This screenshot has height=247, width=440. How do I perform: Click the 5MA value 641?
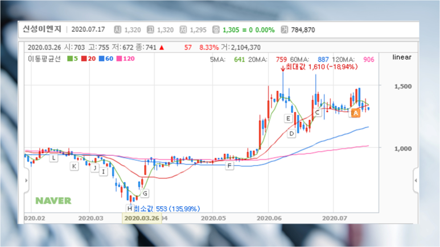pyautogui.click(x=240, y=60)
